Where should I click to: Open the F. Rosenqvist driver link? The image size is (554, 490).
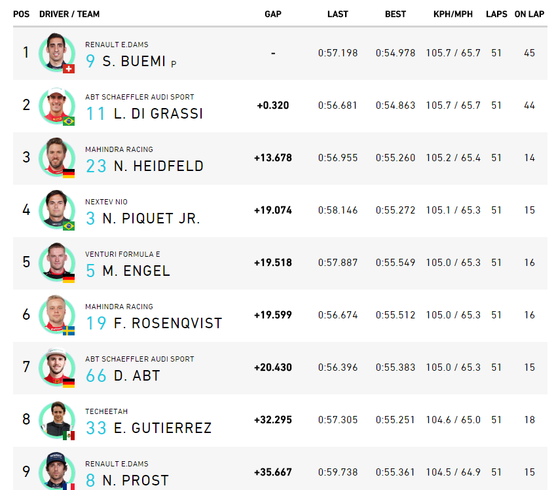[x=168, y=323]
